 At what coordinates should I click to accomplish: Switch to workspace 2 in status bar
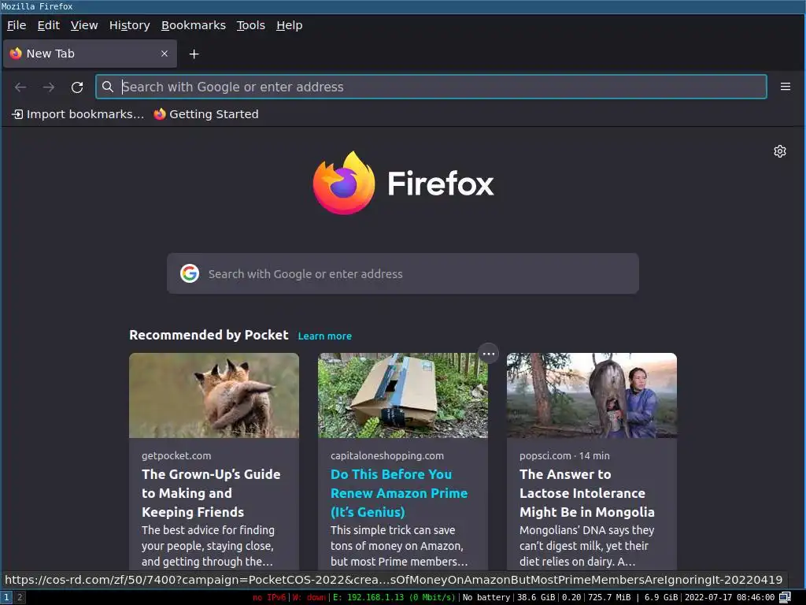(20, 597)
